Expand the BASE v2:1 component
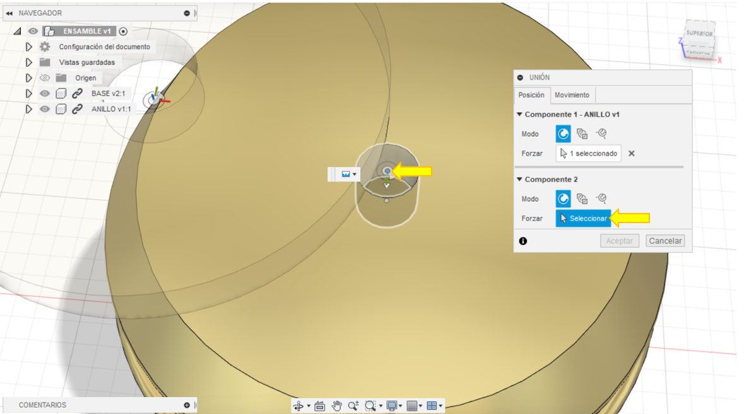Image resolution: width=749 pixels, height=414 pixels. (28, 93)
